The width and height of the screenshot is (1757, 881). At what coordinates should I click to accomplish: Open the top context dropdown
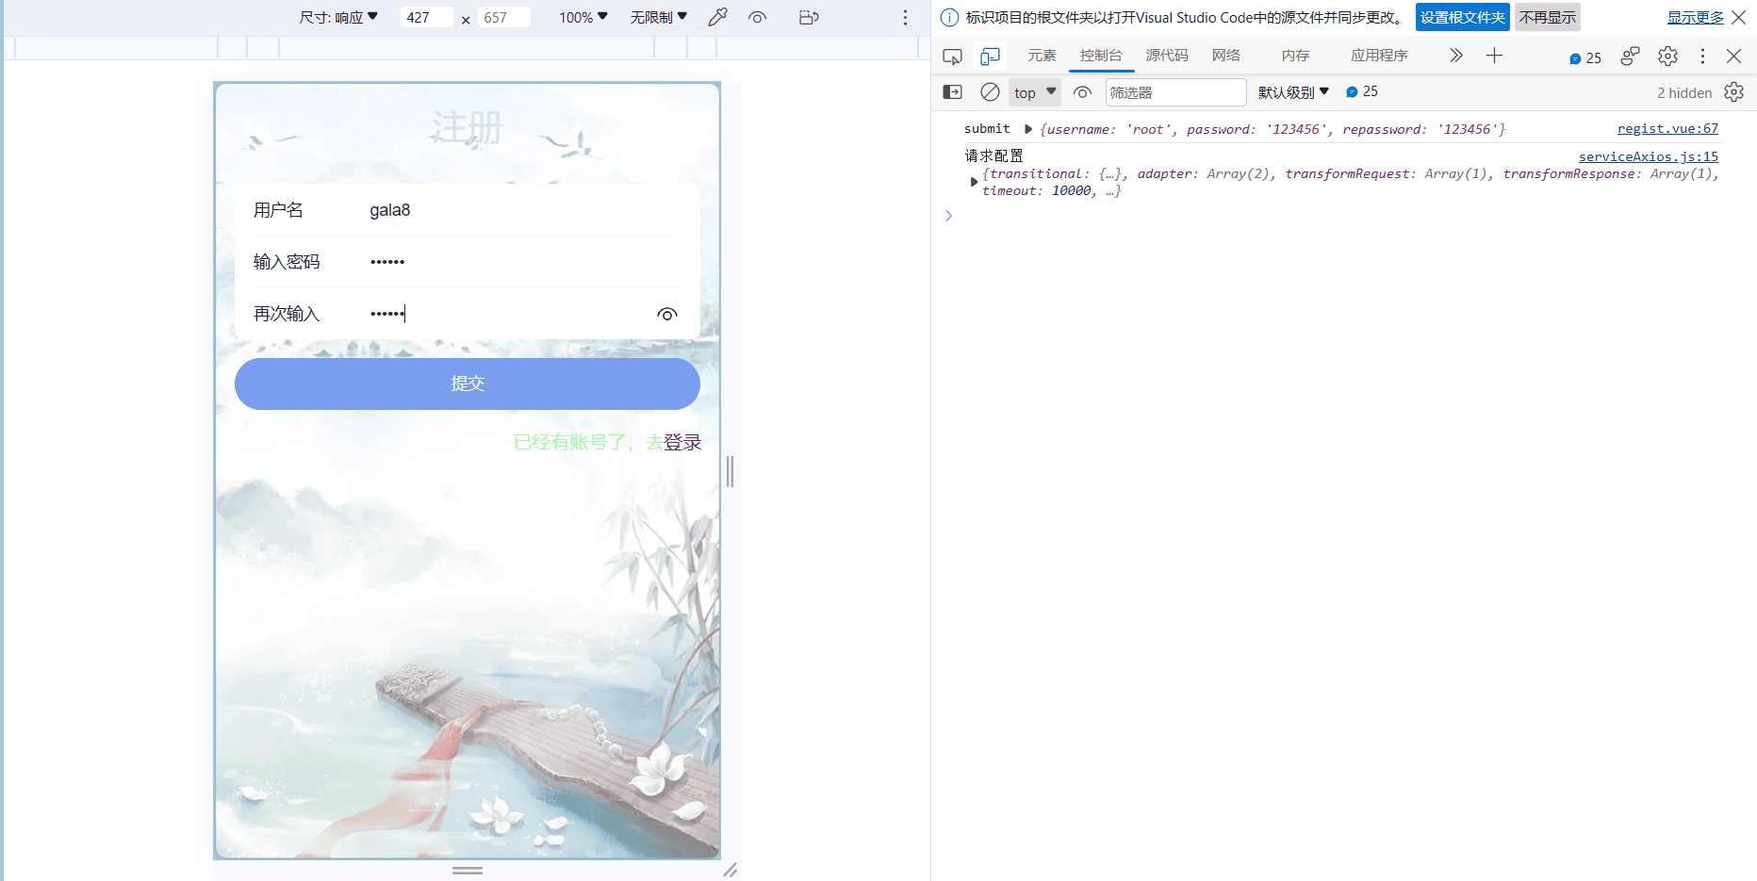1035,92
